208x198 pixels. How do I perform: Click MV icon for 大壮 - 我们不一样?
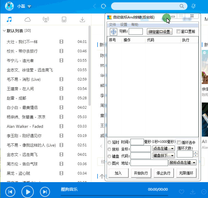(x=61, y=42)
